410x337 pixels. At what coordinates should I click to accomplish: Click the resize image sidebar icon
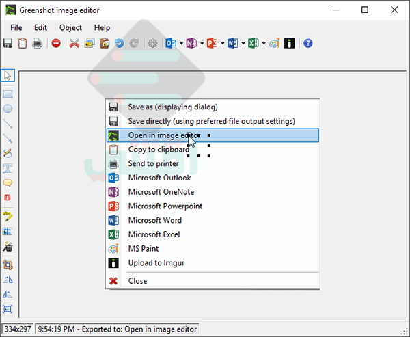coord(8,309)
